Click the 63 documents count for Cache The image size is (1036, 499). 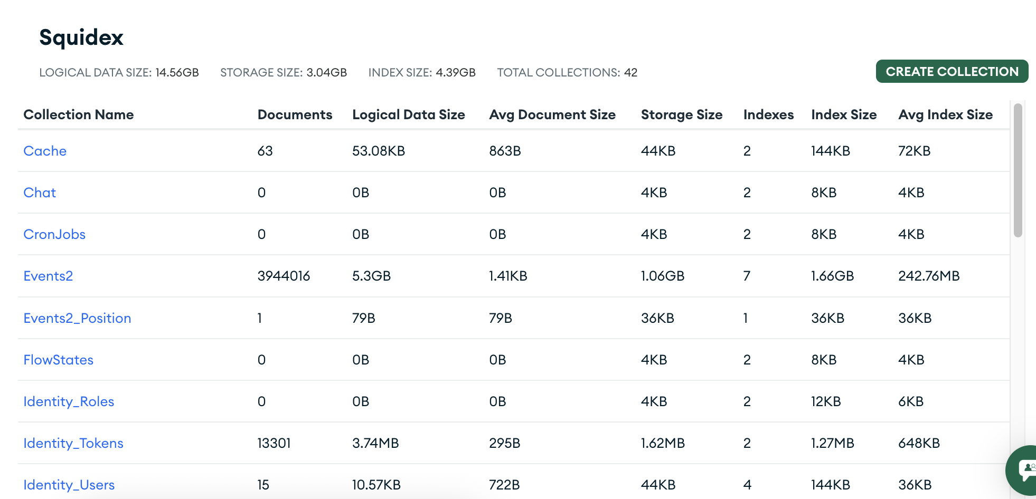pos(265,151)
